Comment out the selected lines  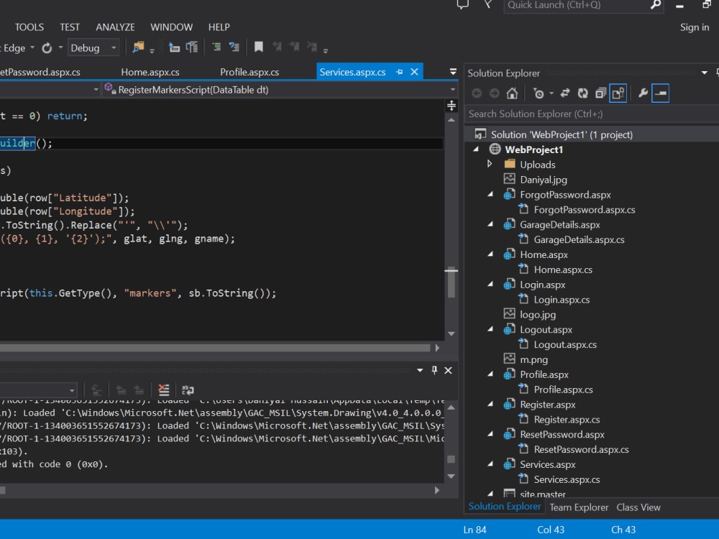click(216, 47)
